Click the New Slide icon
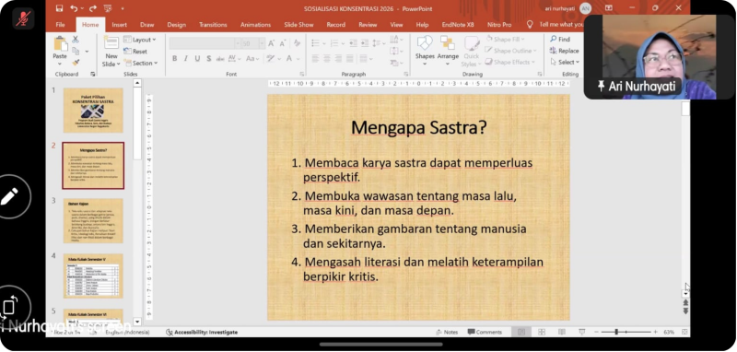The width and height of the screenshot is (737, 352). pos(111,42)
